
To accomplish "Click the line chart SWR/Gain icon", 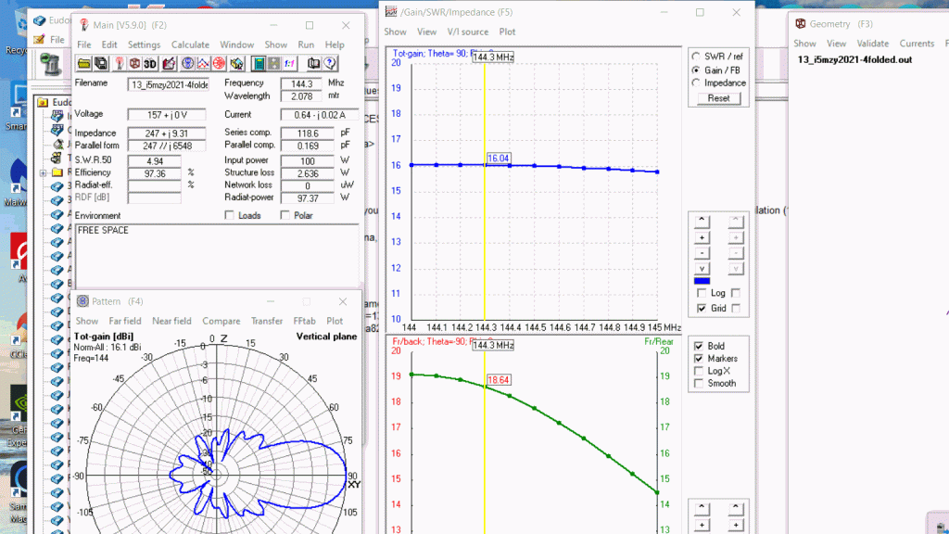I will pos(203,63).
